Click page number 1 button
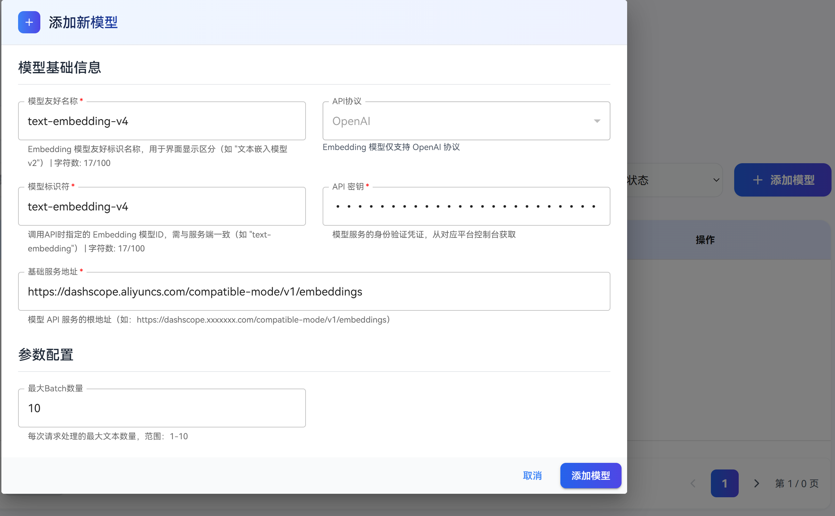 (x=724, y=483)
